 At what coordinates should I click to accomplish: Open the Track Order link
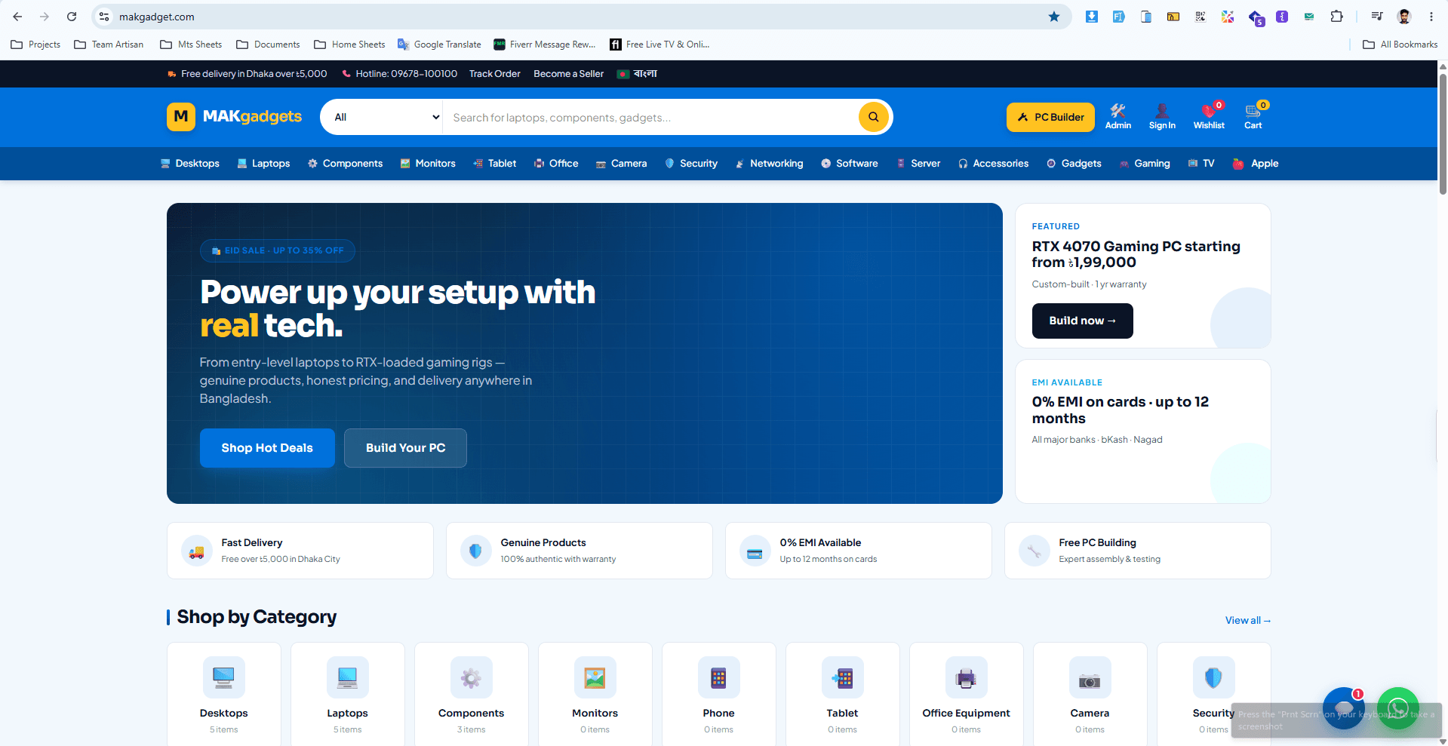pos(495,74)
